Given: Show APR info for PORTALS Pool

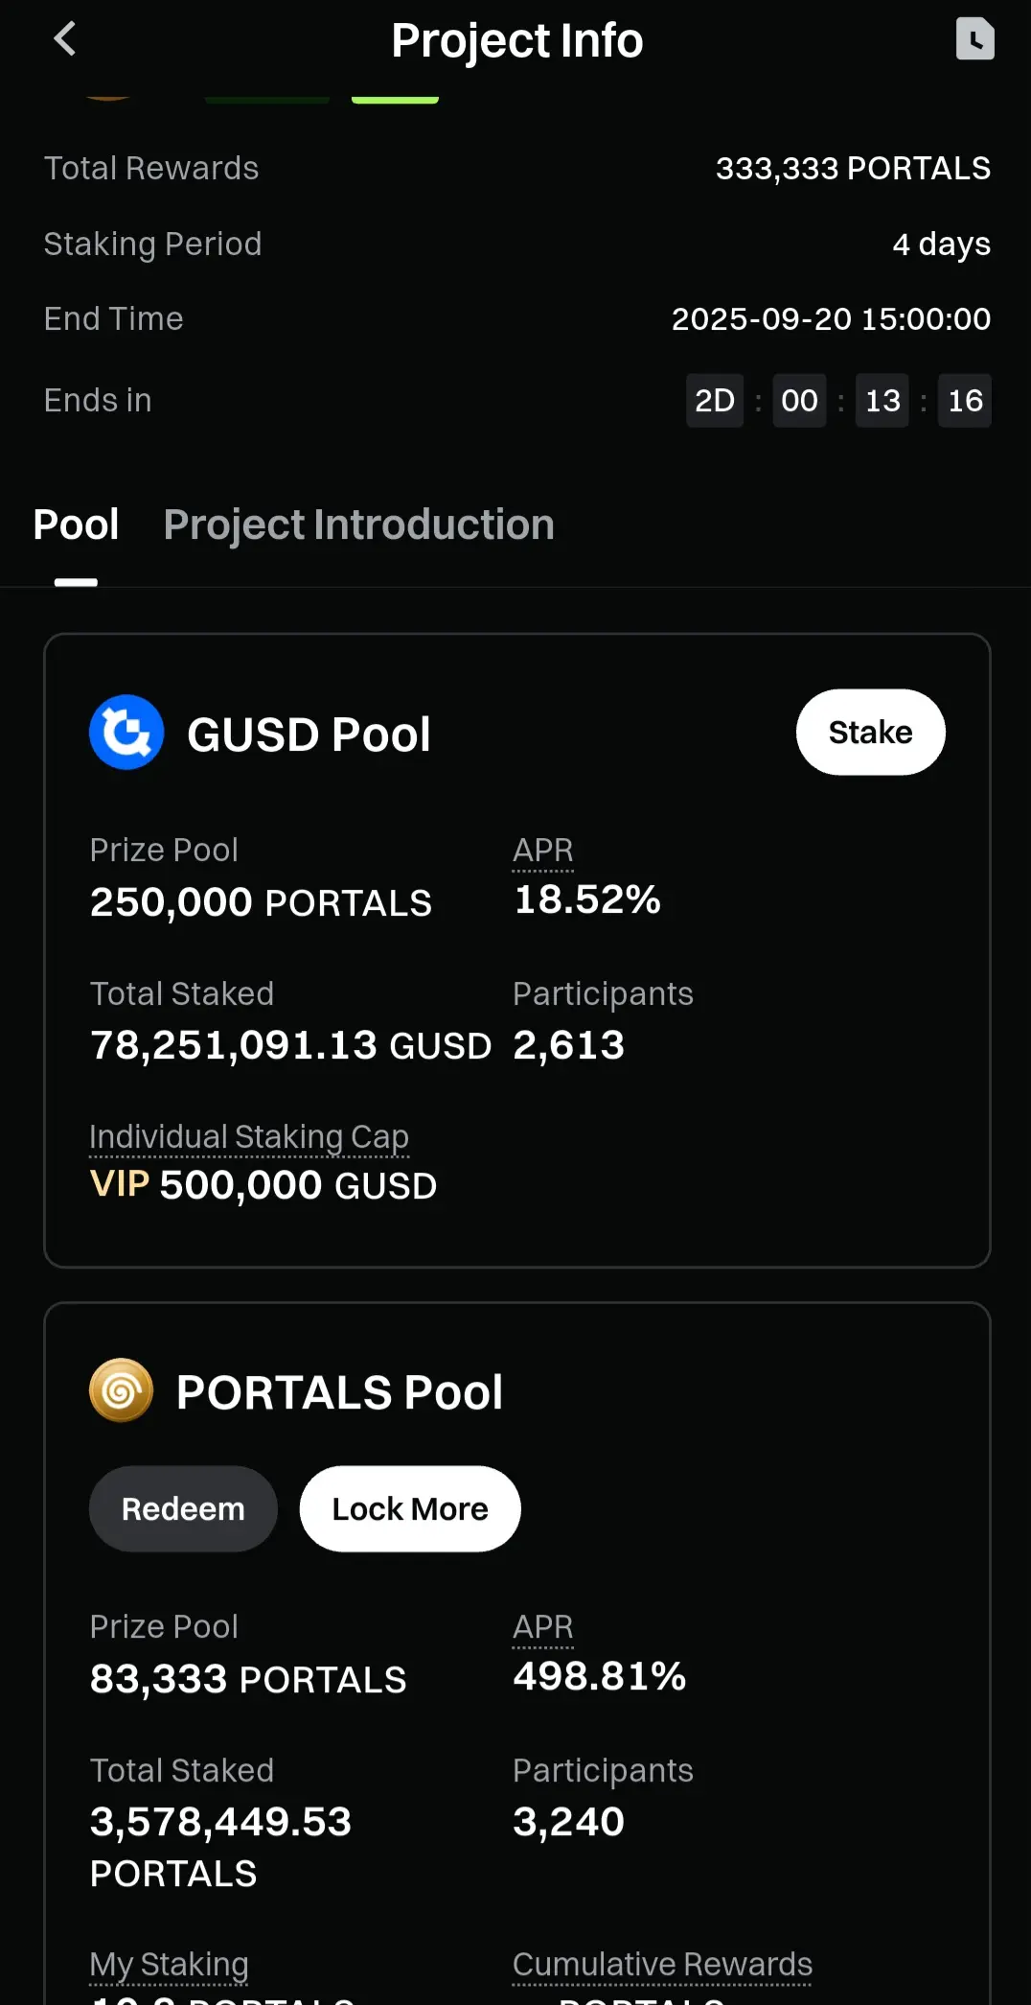Looking at the screenshot, I should 542,1627.
